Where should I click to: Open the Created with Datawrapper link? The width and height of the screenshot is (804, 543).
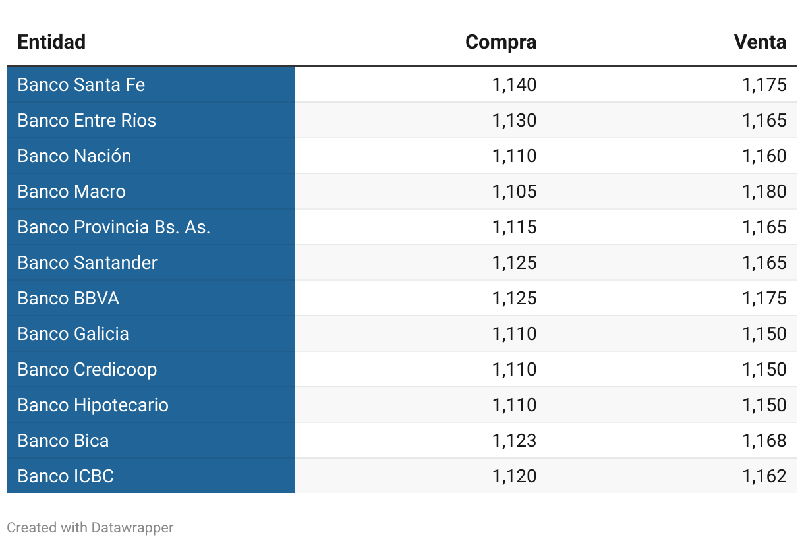coord(90,528)
